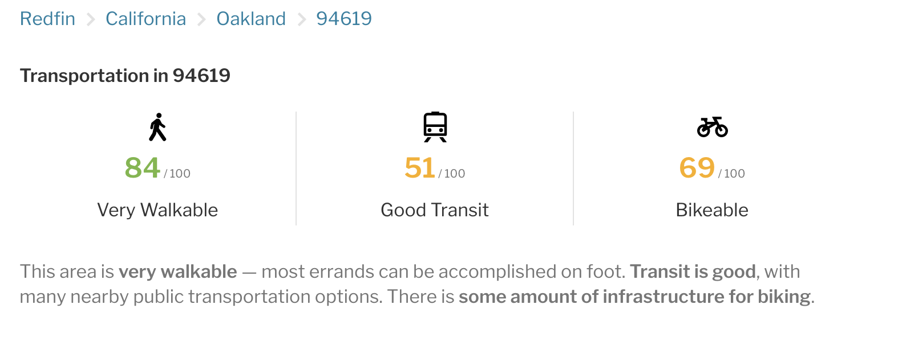Go to the California breadcrumb link
The height and width of the screenshot is (337, 898).
point(145,19)
